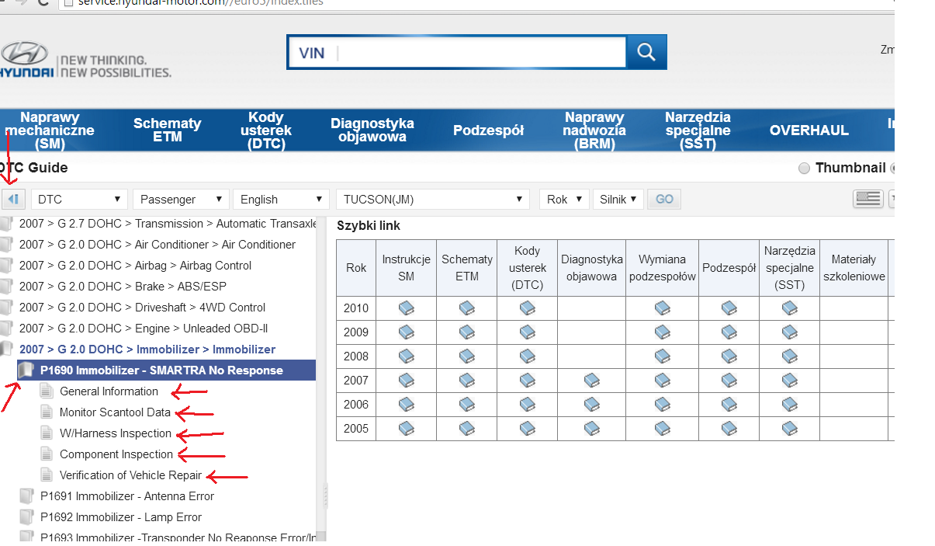This screenshot has width=935, height=546.
Task: Open the 2005 Instrukcje SM book icon
Action: click(x=406, y=429)
